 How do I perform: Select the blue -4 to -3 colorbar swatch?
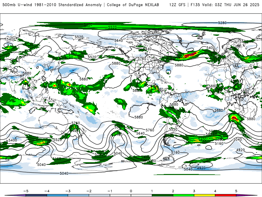(57, 195)
